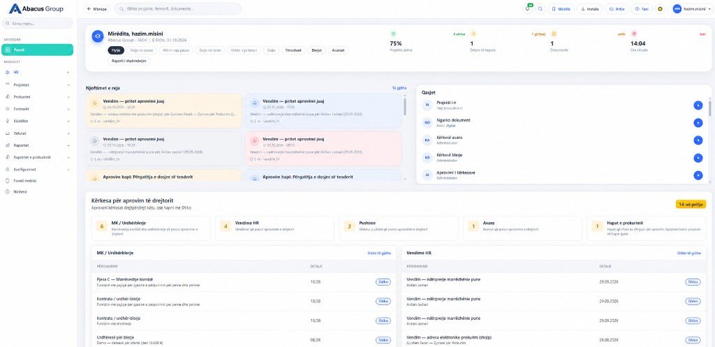Expand the Prokurimi sidebar module

pyautogui.click(x=36, y=96)
